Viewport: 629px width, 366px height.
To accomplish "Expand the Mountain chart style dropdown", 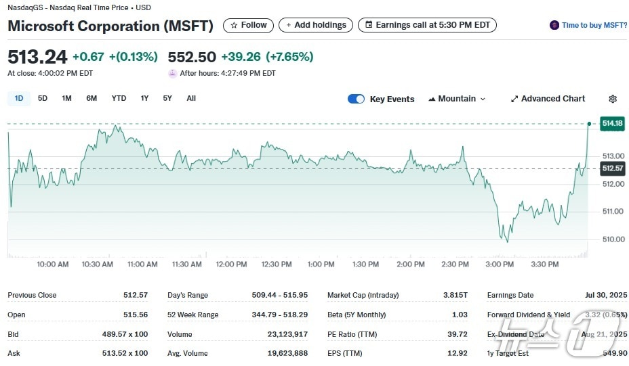I will [483, 99].
